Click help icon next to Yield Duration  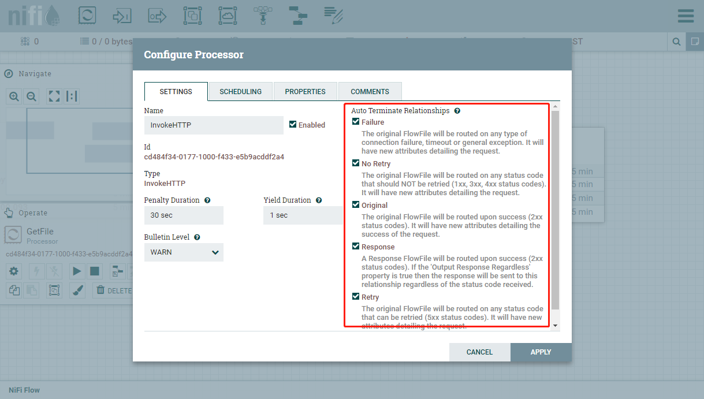point(319,200)
